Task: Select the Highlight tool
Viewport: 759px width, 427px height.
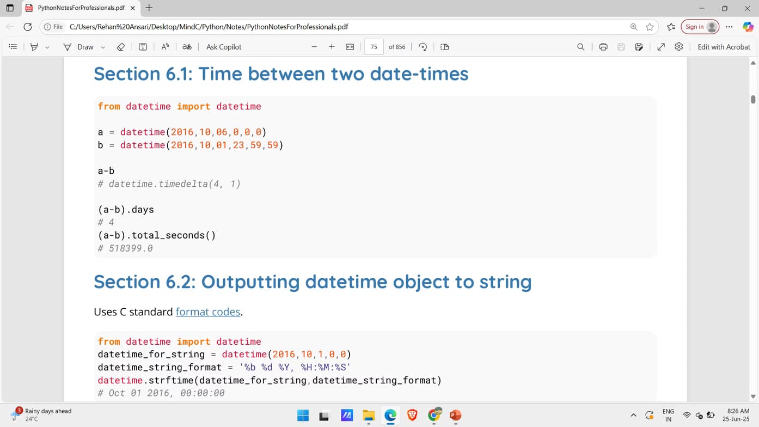Action: [x=34, y=47]
